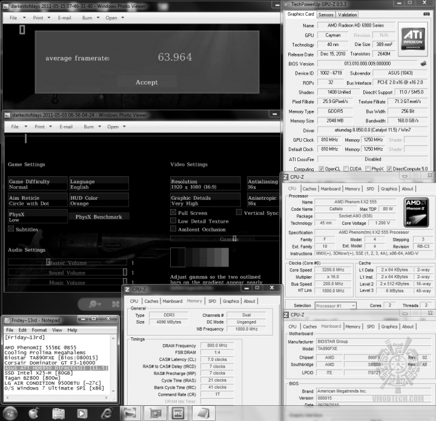
Task: Click the Notepad title bar icon
Action: tap(7, 320)
